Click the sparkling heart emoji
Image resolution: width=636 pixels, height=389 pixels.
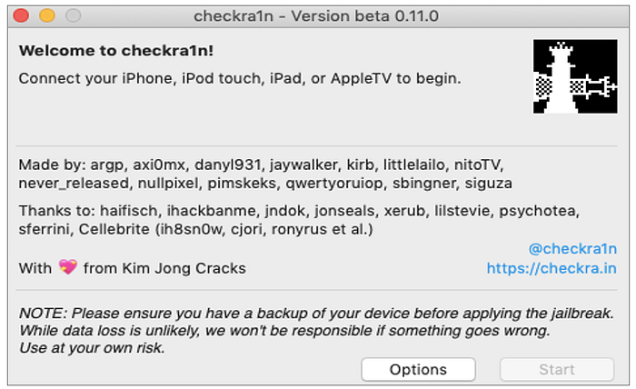pyautogui.click(x=68, y=267)
